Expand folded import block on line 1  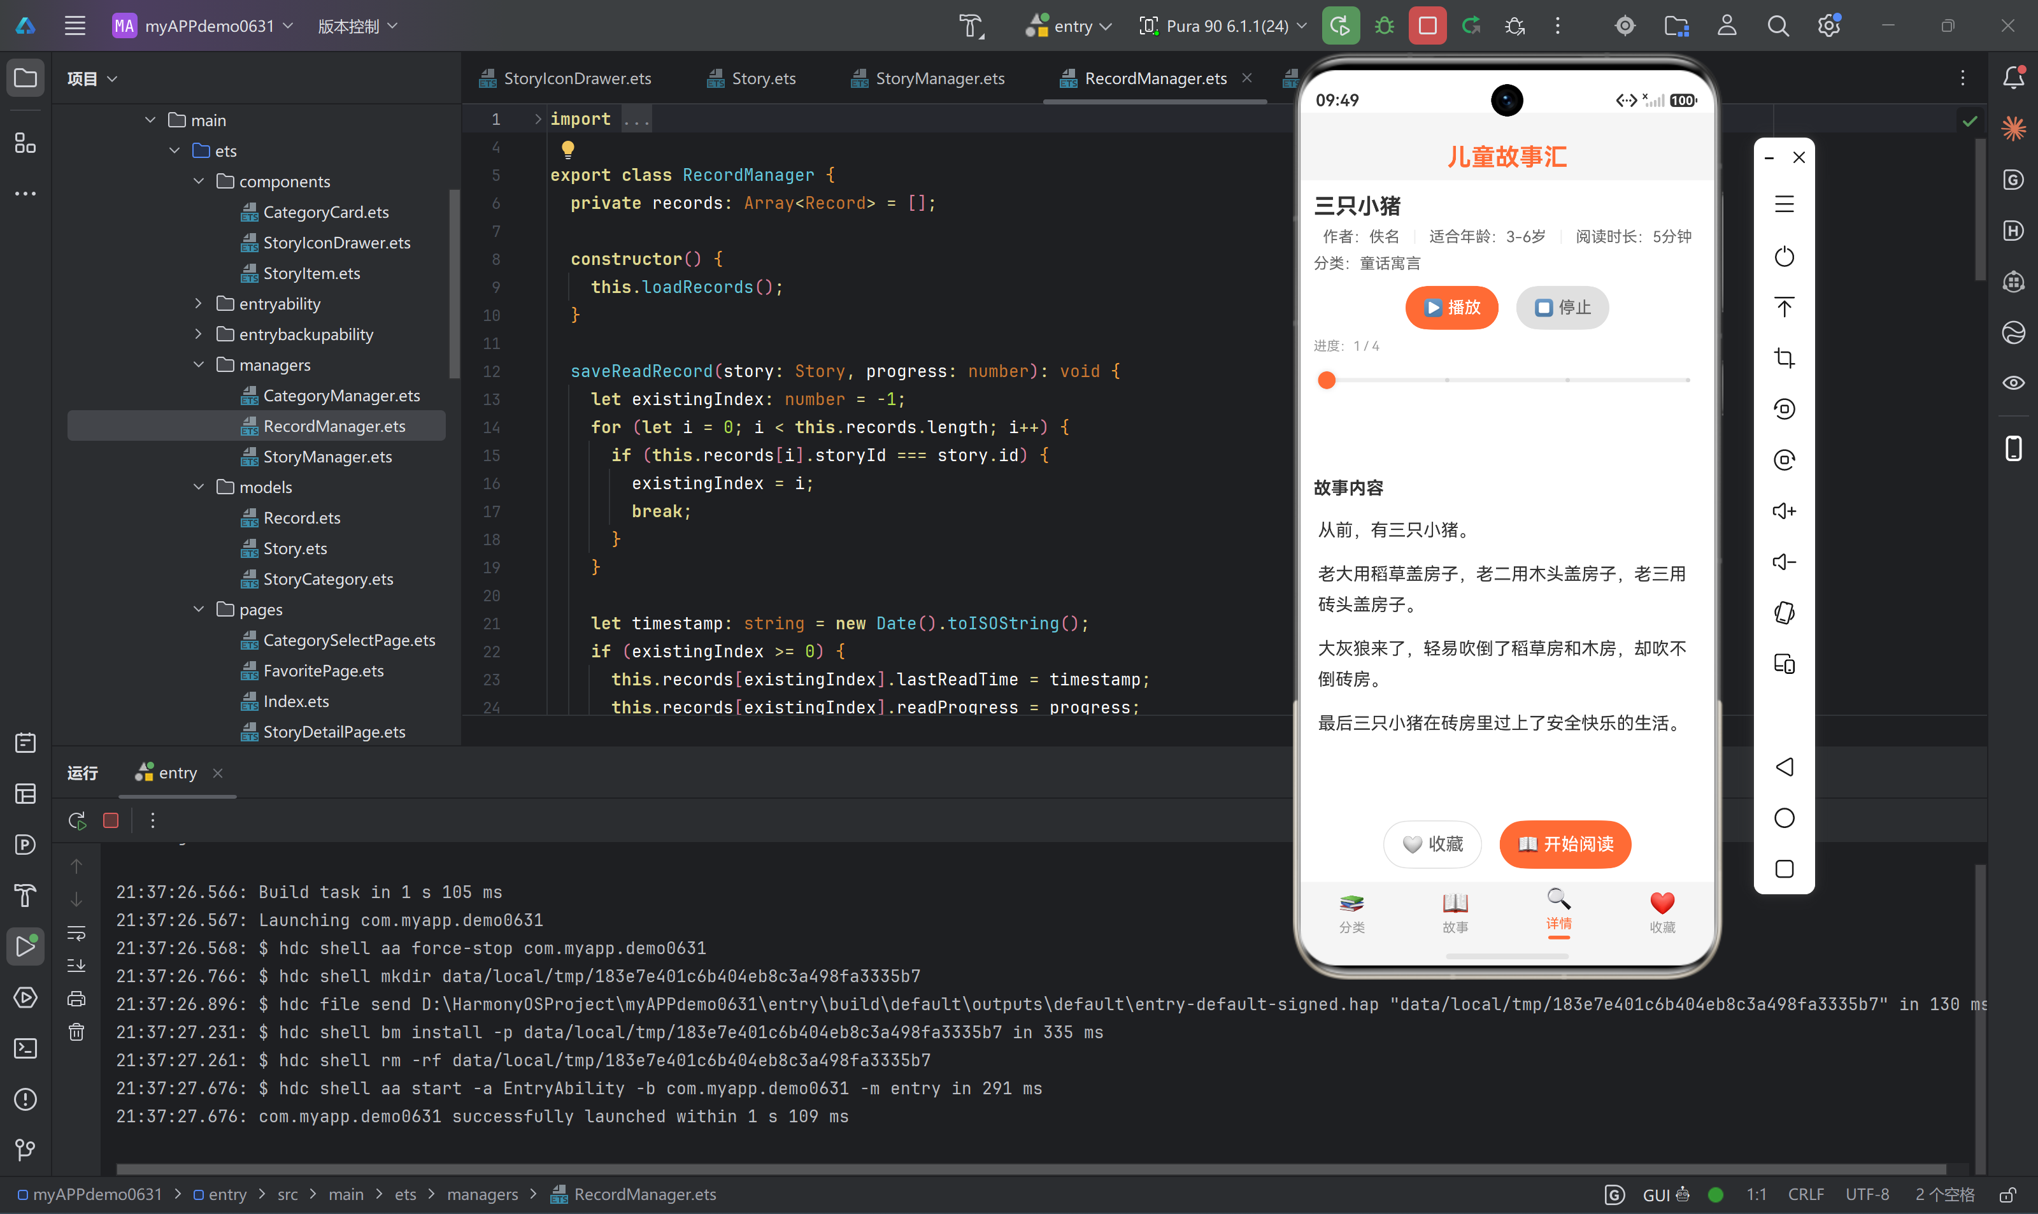tap(538, 120)
